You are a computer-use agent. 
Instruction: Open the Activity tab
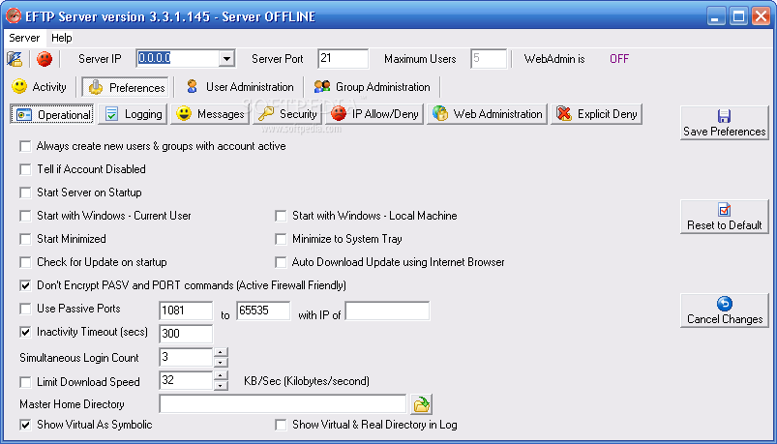[x=39, y=87]
